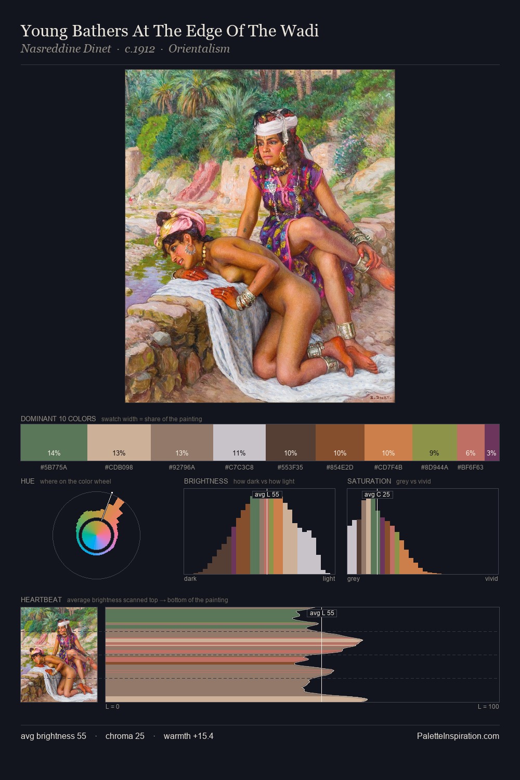This screenshot has width=520, height=780.
Task: Select the olive #8D944A swatch
Action: 435,443
